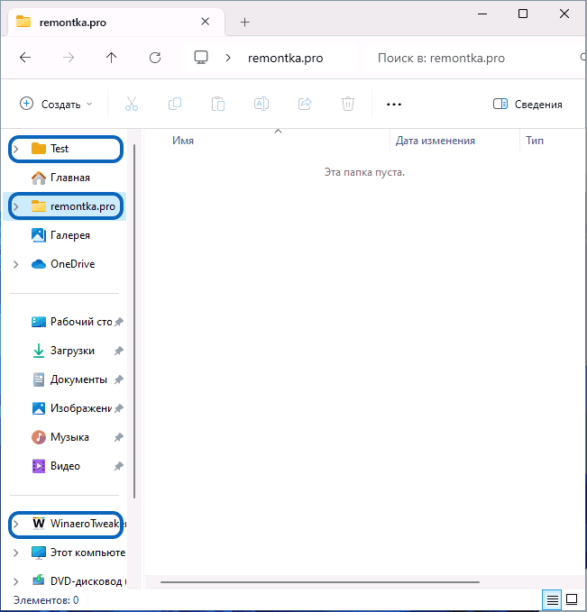Screen dimensions: 587x612
Task: Expand the Test folder in sidebar
Action: click(x=16, y=149)
